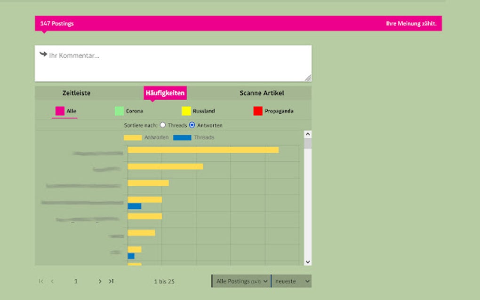Click the chart scrollbar down arrow
This screenshot has height=300, width=480.
(307, 261)
